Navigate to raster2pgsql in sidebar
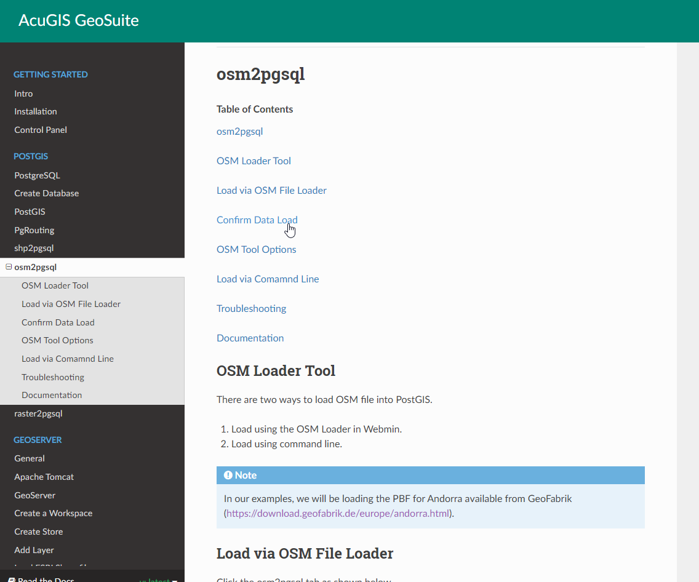This screenshot has width=699, height=582. (x=38, y=413)
